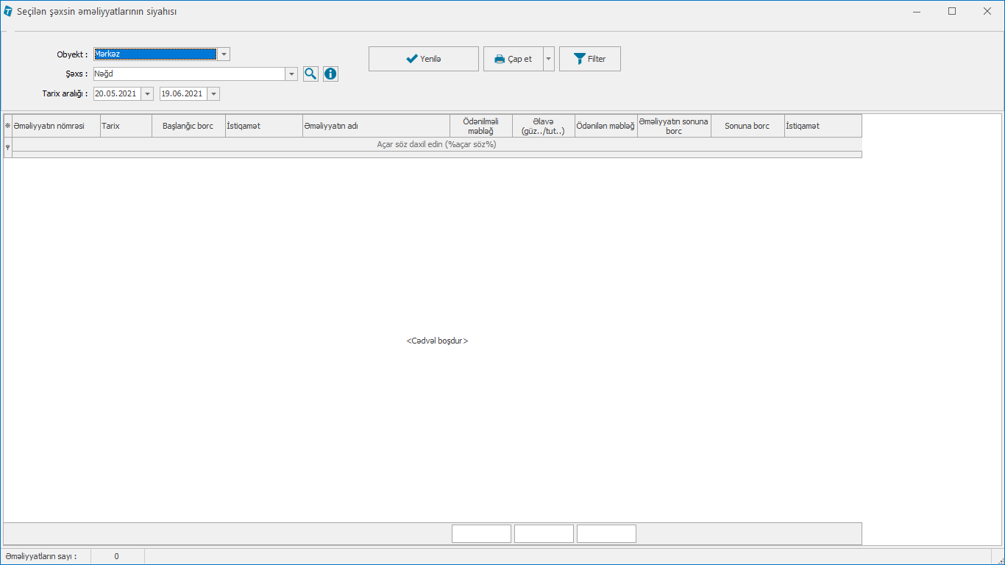Open the Obyekt dropdown list
This screenshot has width=1005, height=565.
click(x=224, y=54)
